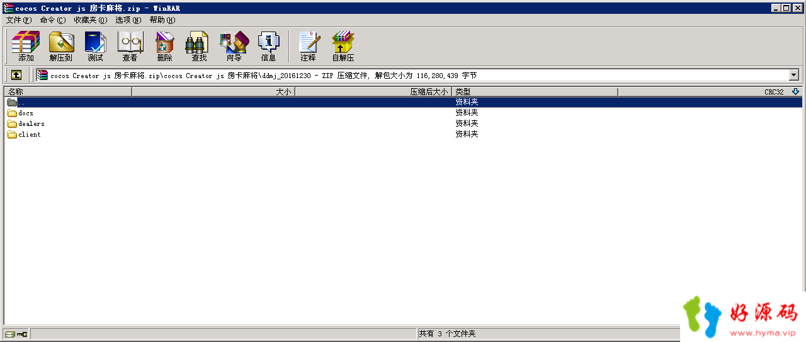Click the docs folder icon
This screenshot has width=806, height=342.
pos(12,113)
